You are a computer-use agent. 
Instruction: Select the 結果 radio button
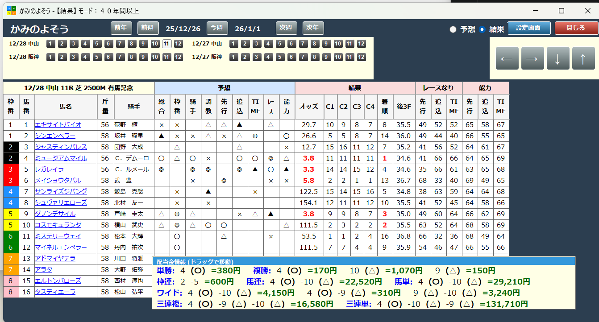482,29
